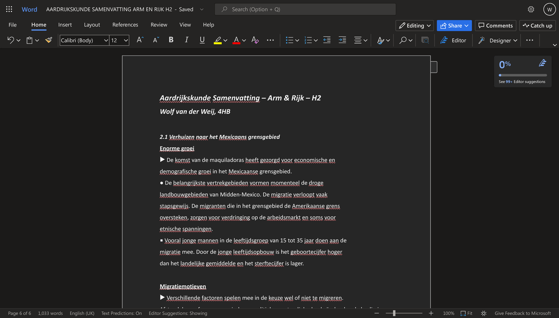Expand the ribbon with the chevron at right
Screen dimensions: 559x318
pos(554,45)
